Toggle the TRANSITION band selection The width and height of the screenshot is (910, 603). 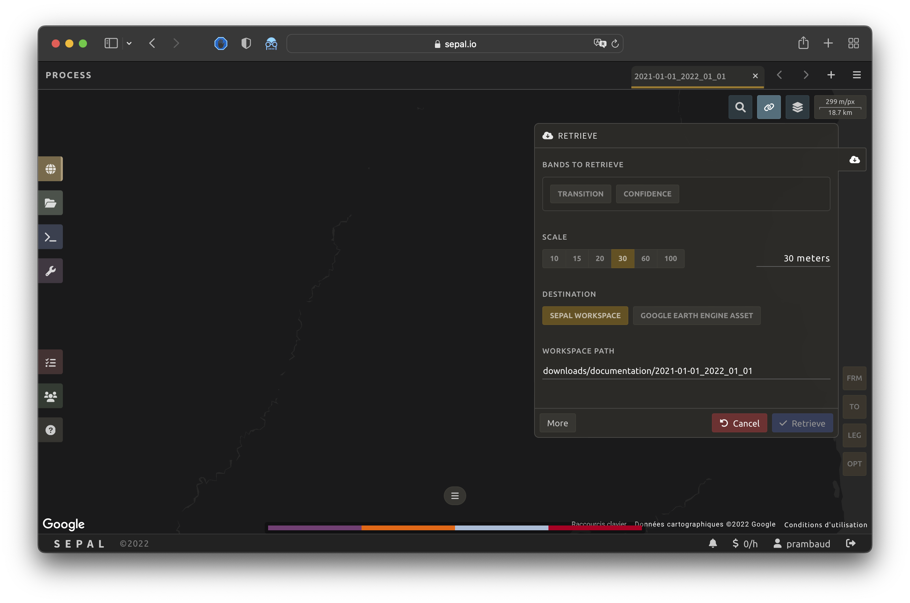pyautogui.click(x=580, y=194)
